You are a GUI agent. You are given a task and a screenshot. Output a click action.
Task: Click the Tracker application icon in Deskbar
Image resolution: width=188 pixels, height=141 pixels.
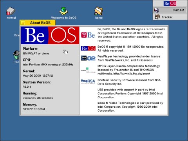click(157, 17)
